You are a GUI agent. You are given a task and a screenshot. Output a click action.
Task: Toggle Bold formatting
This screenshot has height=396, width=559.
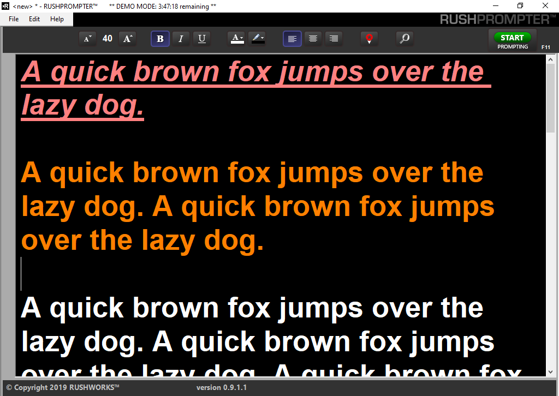pos(160,39)
